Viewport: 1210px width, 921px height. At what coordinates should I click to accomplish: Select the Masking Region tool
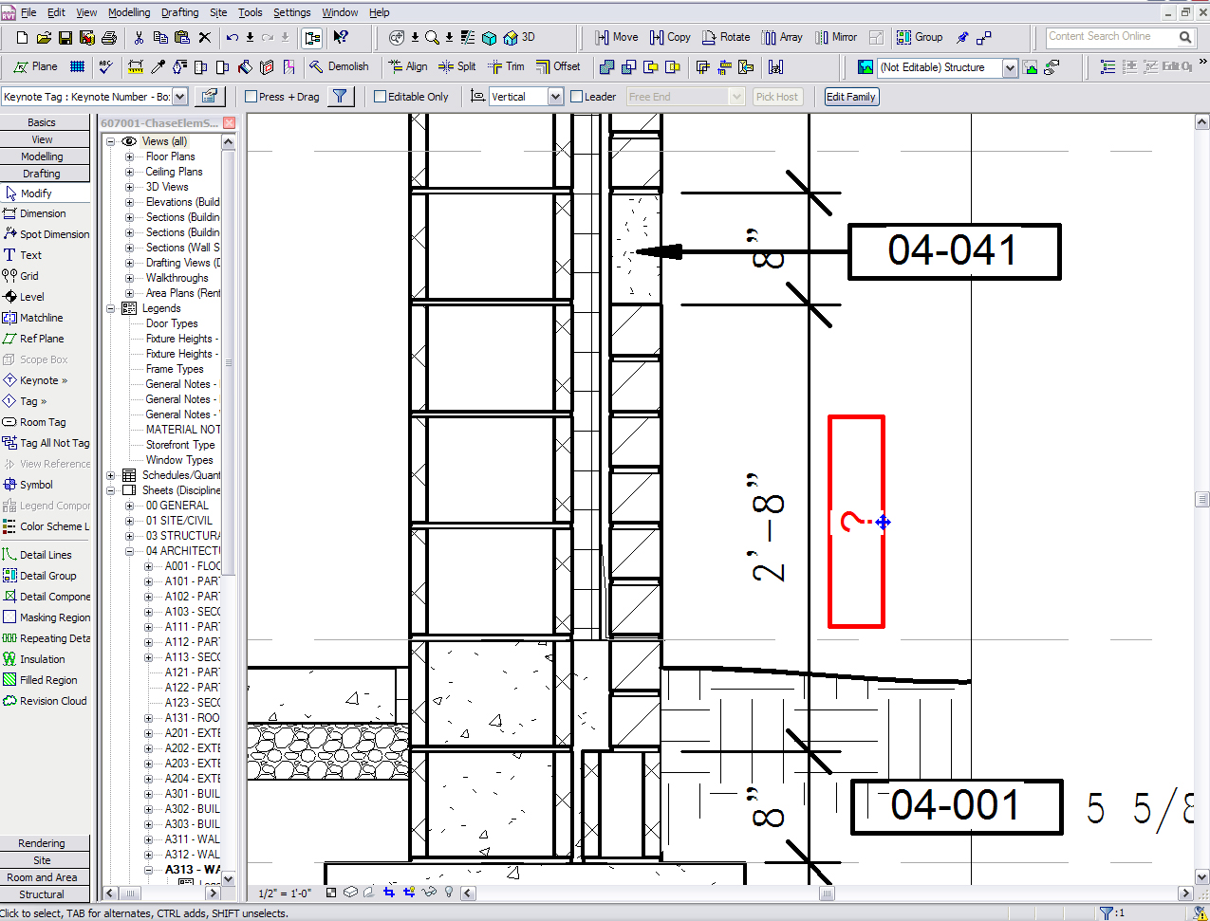[47, 617]
